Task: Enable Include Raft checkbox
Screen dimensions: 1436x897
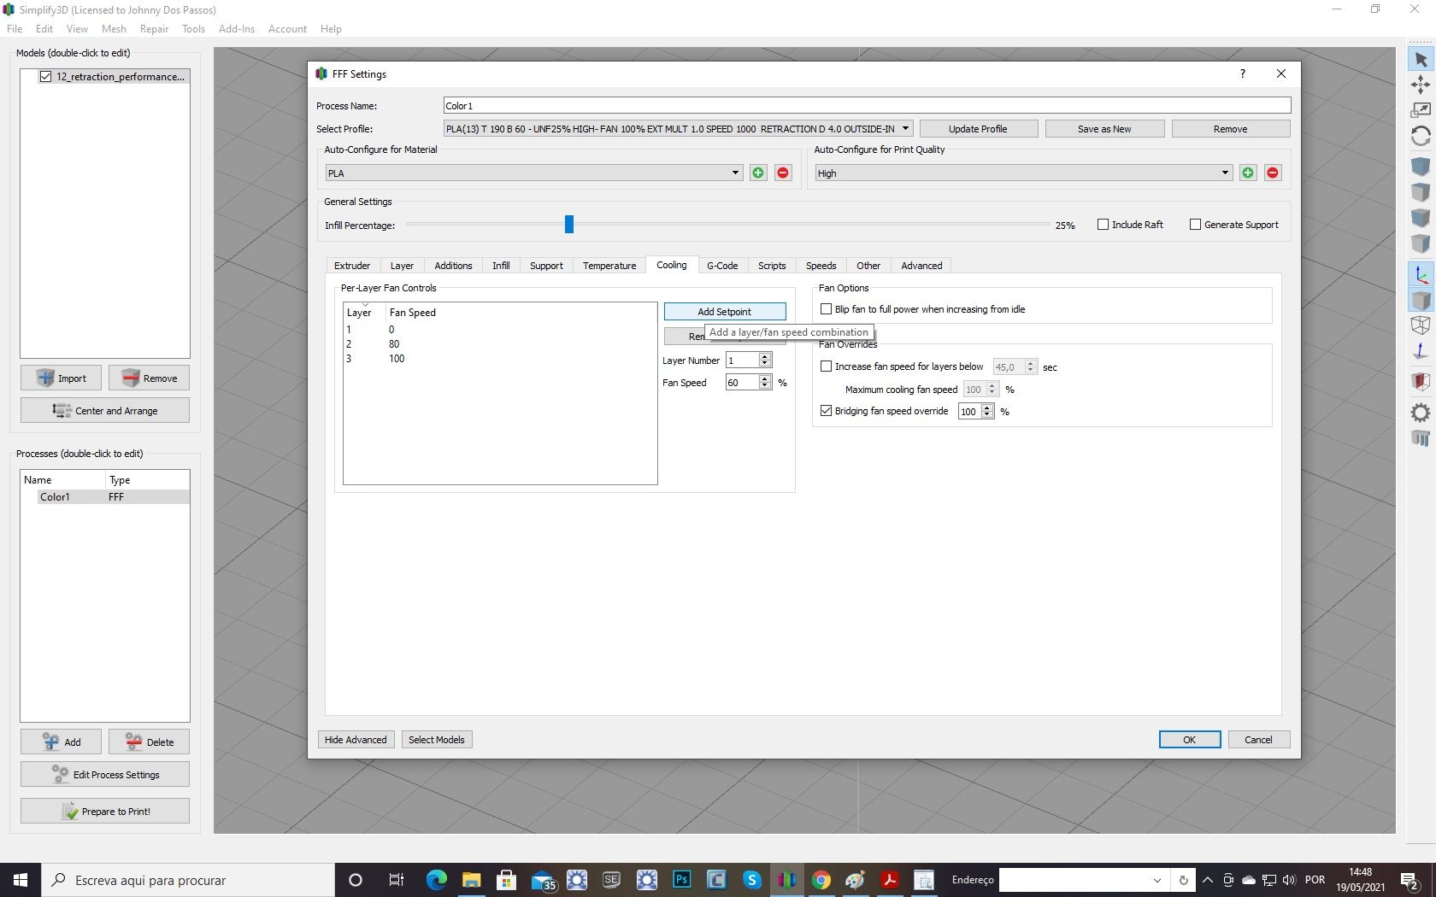Action: (x=1103, y=225)
